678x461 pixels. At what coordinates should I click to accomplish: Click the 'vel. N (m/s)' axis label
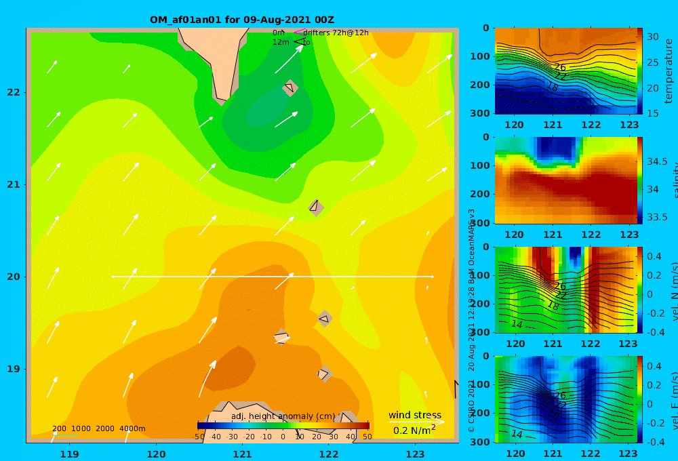pyautogui.click(x=674, y=291)
